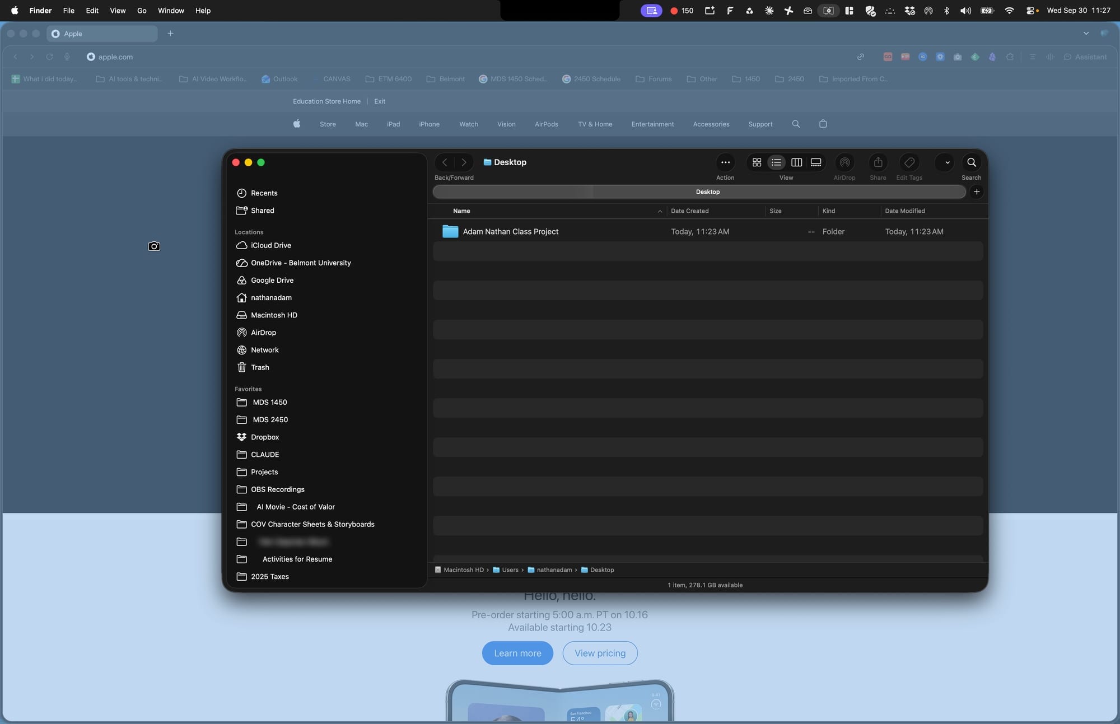Open nathanadam home folder in sidebar
This screenshot has height=724, width=1120.
point(270,297)
